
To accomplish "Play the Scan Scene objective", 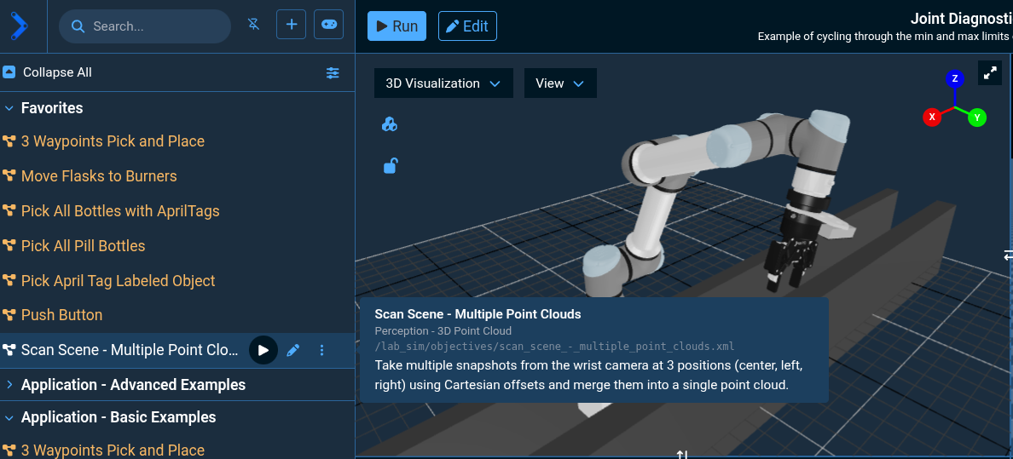I will tap(263, 350).
